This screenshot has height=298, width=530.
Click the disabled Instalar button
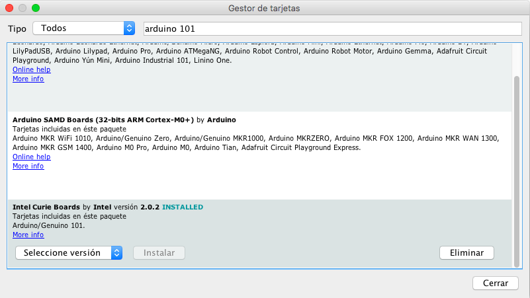point(159,253)
